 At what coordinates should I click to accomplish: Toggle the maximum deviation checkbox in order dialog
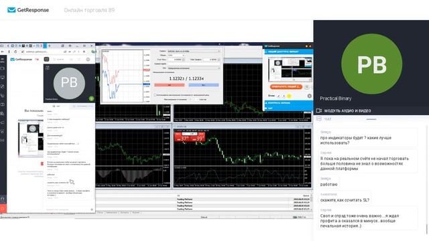pos(155,95)
